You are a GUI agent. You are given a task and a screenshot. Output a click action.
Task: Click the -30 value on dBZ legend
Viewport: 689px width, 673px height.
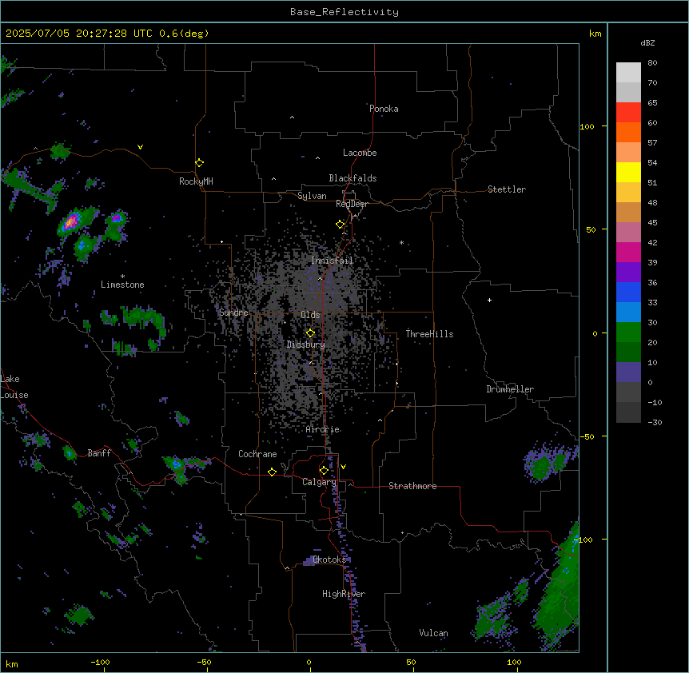coord(655,423)
